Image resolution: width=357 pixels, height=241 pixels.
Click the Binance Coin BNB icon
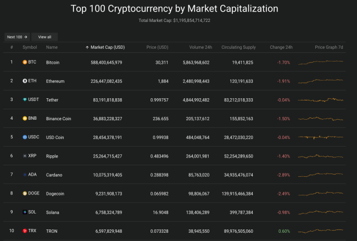[x=25, y=119]
